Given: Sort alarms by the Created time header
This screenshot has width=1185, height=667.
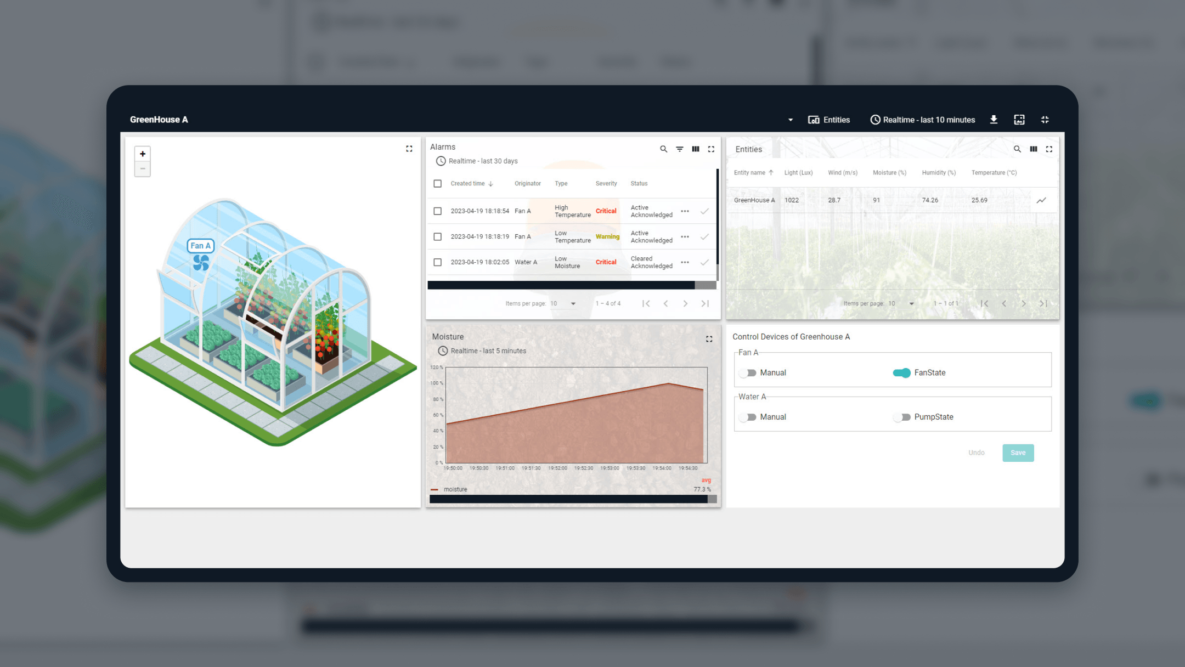Looking at the screenshot, I should (x=468, y=184).
